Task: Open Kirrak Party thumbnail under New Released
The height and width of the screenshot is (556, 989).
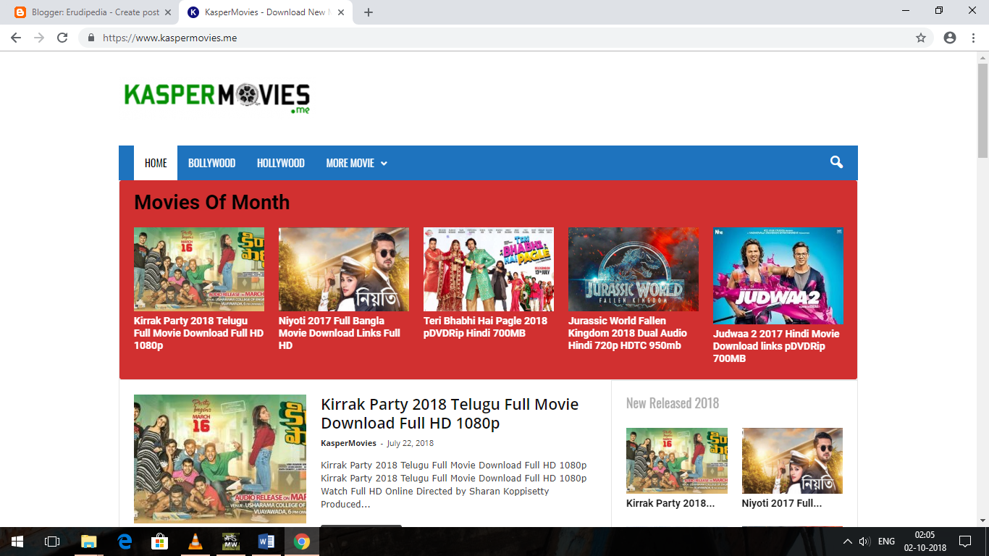Action: pos(677,460)
